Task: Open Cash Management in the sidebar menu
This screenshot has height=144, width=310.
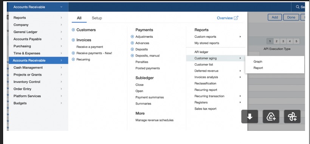Action: coord(37,67)
